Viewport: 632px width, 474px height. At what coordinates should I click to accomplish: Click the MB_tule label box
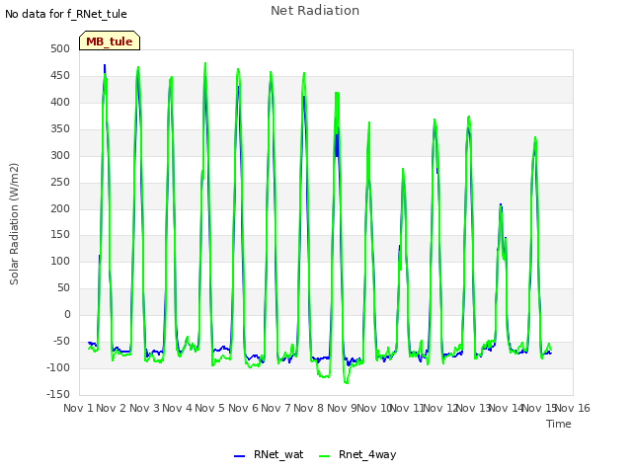click(x=110, y=40)
